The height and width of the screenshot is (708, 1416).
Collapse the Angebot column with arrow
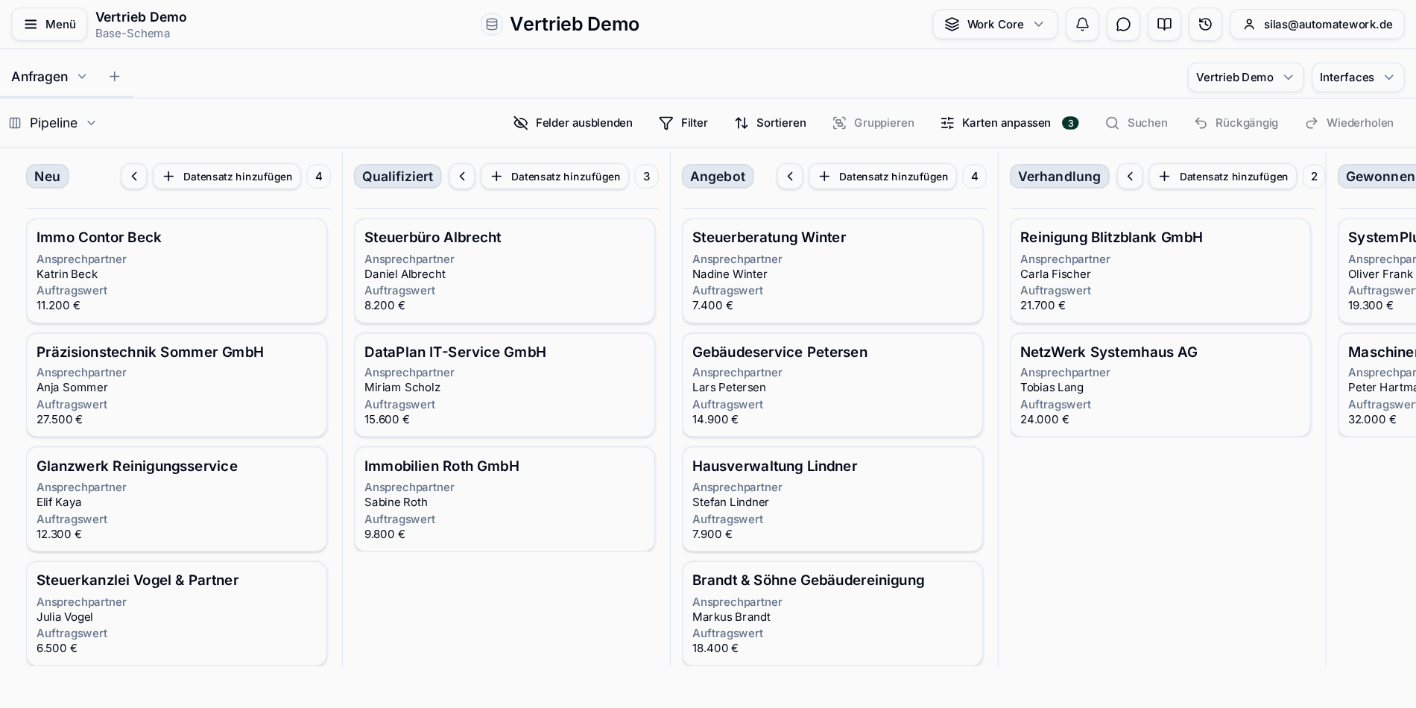click(x=790, y=177)
